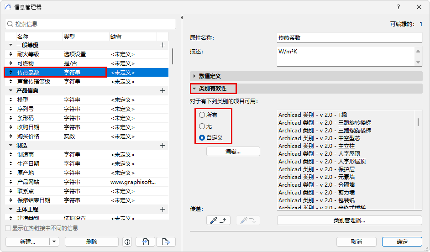Collapse the 主体工程 group
Viewport: 430px width, 252px height.
[x=10, y=209]
